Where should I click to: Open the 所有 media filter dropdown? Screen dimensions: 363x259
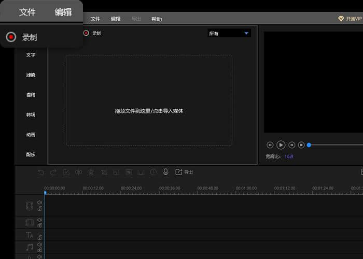coord(229,33)
